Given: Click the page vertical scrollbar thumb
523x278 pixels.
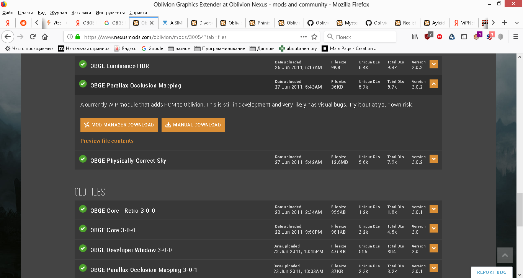Looking at the screenshot, I should 520,210.
